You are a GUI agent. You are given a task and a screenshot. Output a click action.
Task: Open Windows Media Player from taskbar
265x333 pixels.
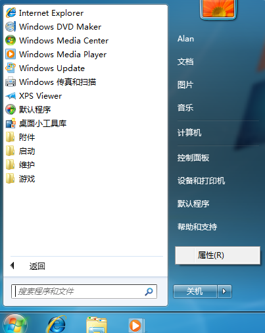point(136,325)
